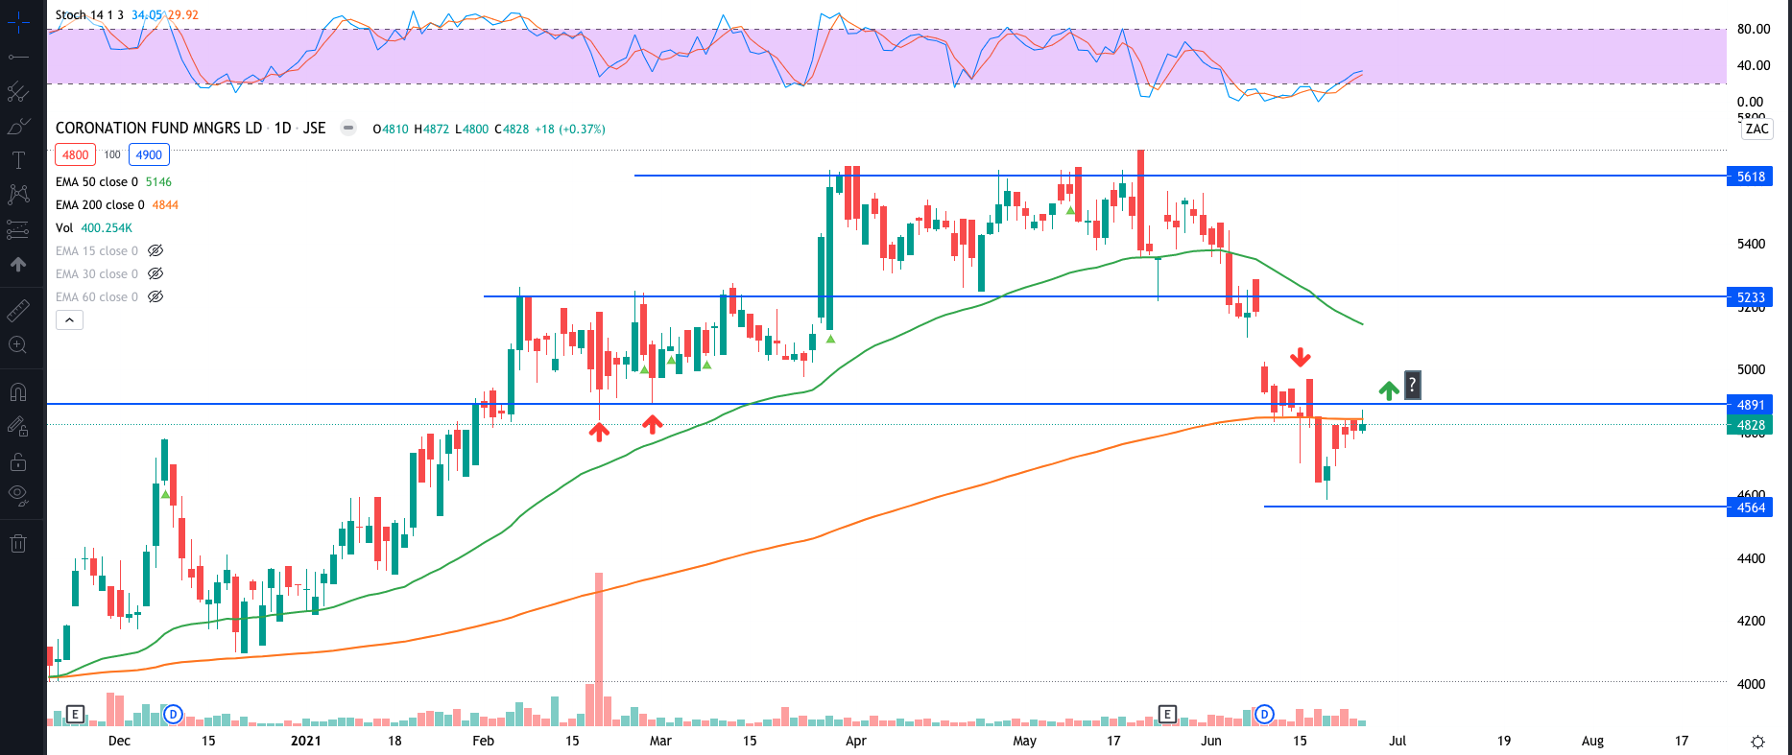Image resolution: width=1792 pixels, height=755 pixels.
Task: Click the zoom in magnifier tool
Action: coord(18,345)
